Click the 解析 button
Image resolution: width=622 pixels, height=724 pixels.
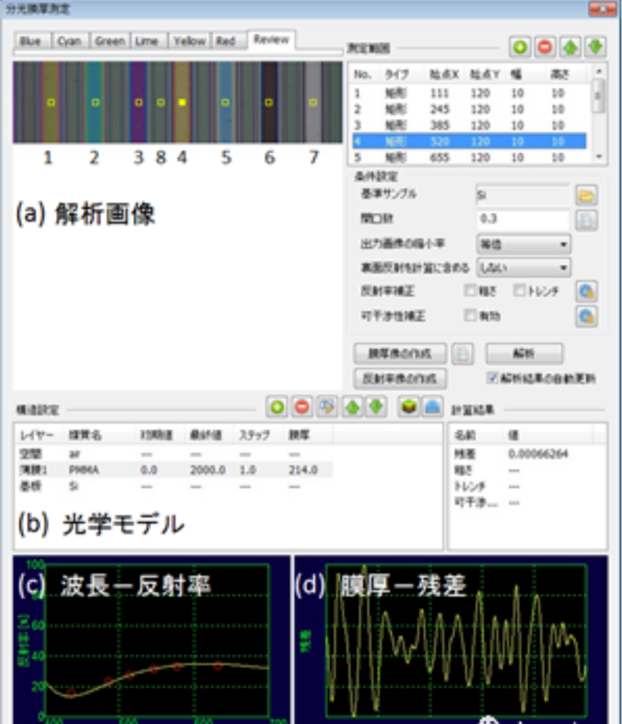tap(524, 354)
